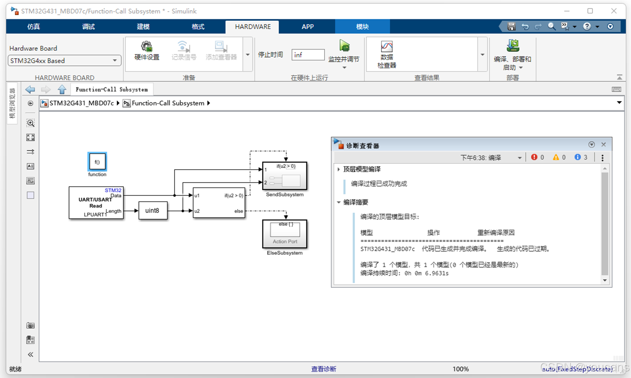Collapse the left palette with double chevron

(x=30, y=354)
